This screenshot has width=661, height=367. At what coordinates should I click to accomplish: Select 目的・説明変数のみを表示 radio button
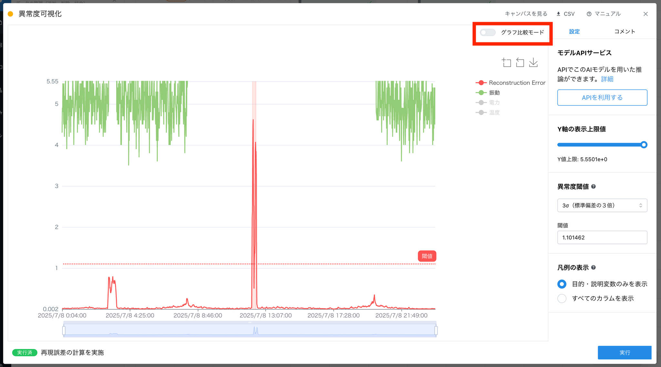tap(562, 284)
